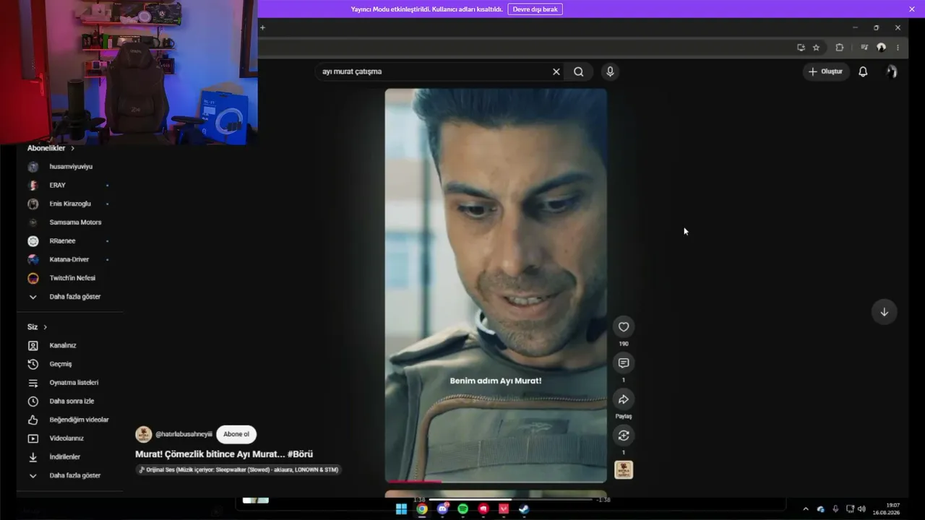925x520 pixels.
Task: Show more subscriptions under Abonelikler
Action: point(69,297)
